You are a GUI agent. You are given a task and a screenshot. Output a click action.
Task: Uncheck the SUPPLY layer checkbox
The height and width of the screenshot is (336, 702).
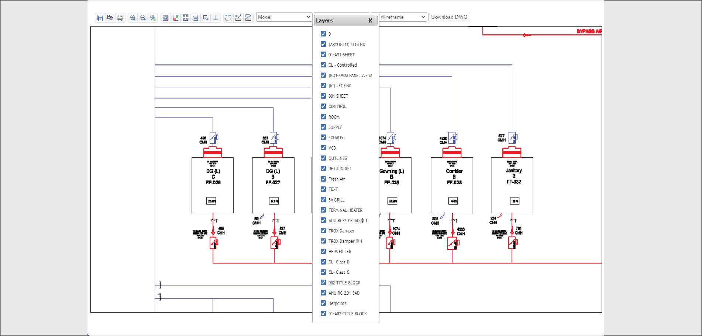[x=323, y=127]
